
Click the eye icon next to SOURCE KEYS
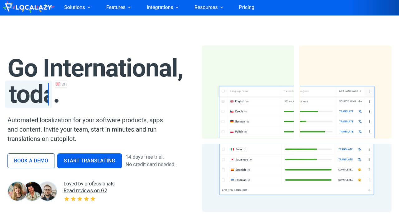360,101
